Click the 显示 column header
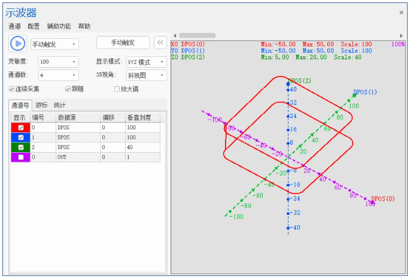The image size is (410, 279). click(21, 118)
